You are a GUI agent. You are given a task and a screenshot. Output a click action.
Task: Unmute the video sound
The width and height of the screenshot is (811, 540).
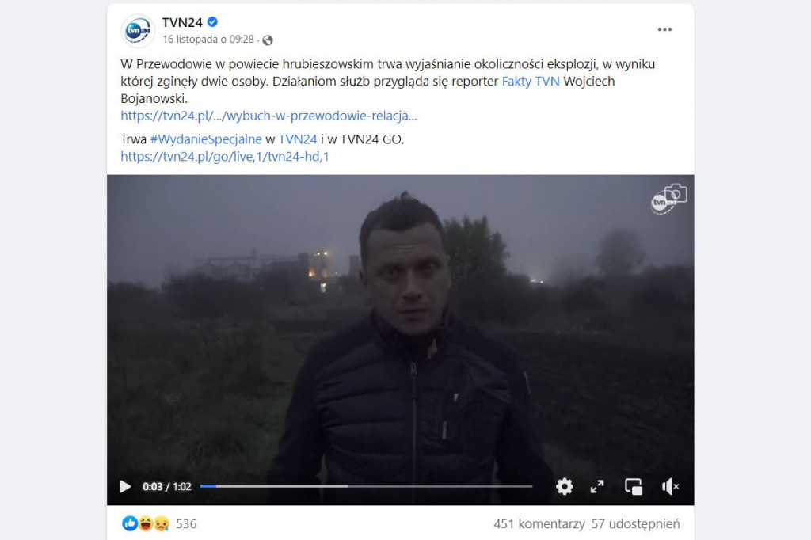coord(670,487)
